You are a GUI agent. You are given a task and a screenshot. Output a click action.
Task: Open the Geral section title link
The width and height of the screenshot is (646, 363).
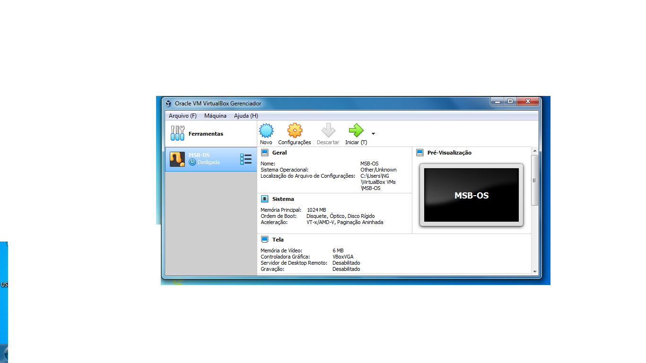[279, 153]
